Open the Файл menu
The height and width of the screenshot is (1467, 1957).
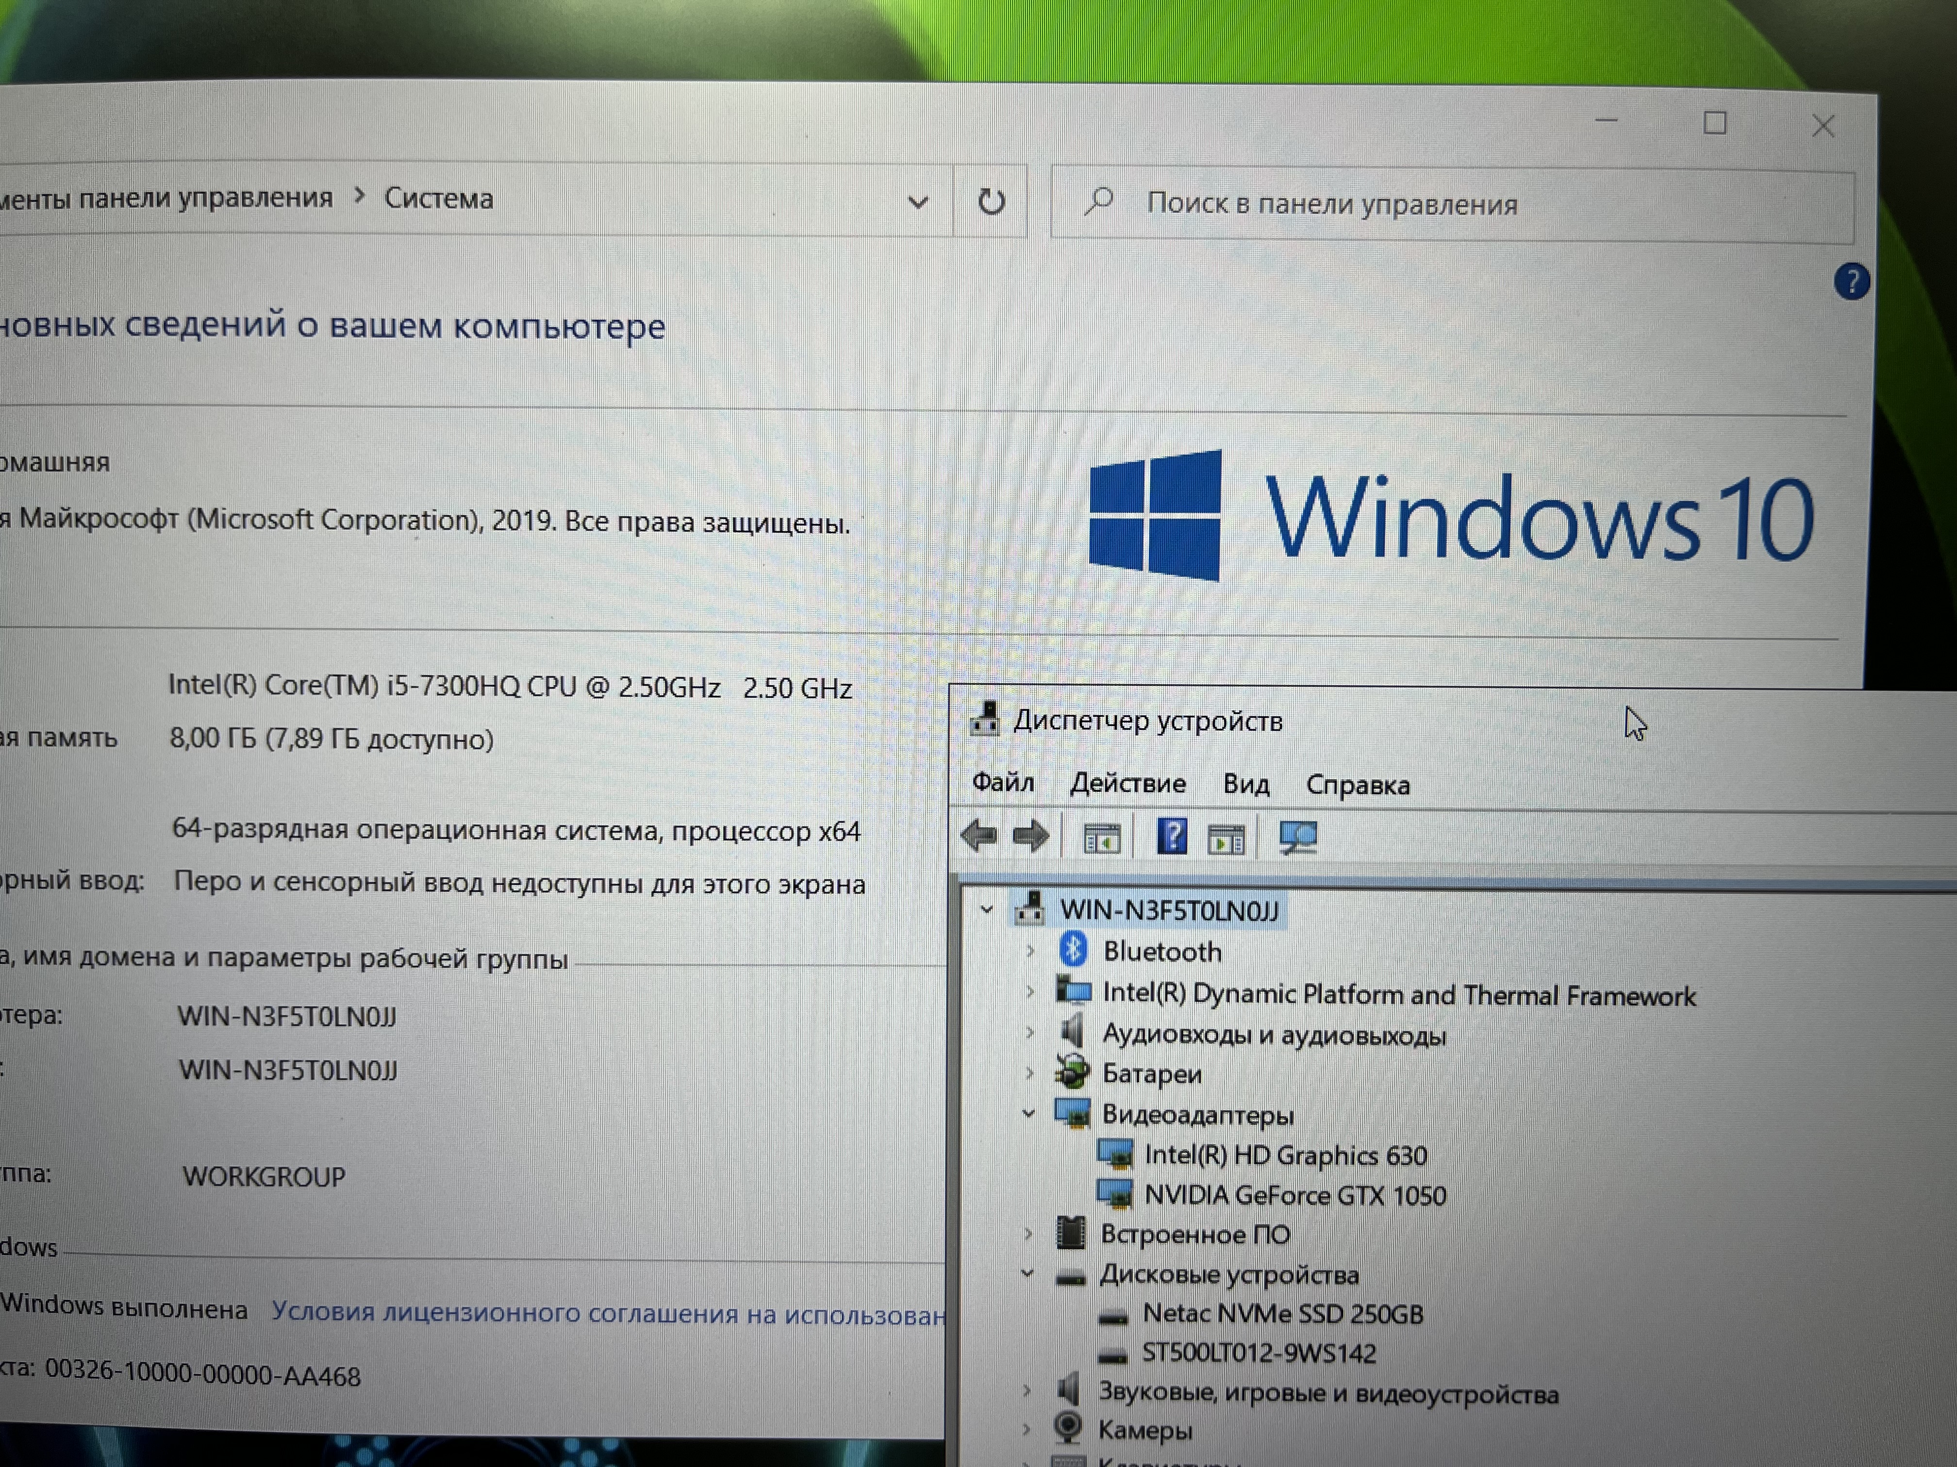[x=1002, y=782]
